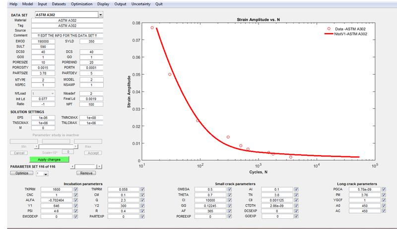The width and height of the screenshot is (397, 229).
Task: Toggle the Y2 checkbox
Action: click(x=142, y=206)
